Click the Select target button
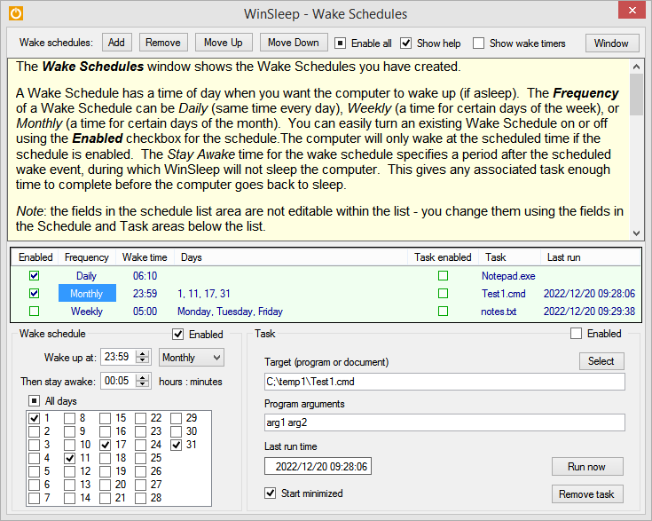652x521 pixels. point(601,361)
